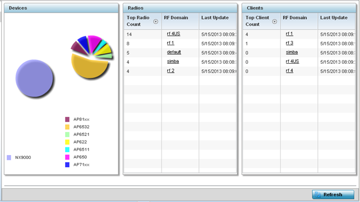Click the AP81xx legend color swatch

pos(67,119)
